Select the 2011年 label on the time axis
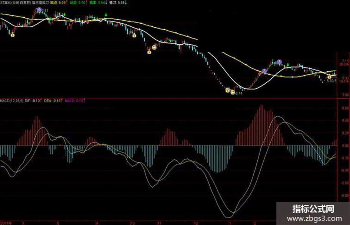 click(6, 223)
